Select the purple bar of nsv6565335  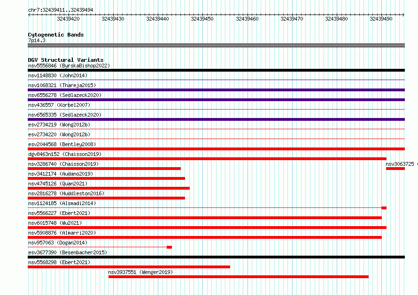pos(216,119)
